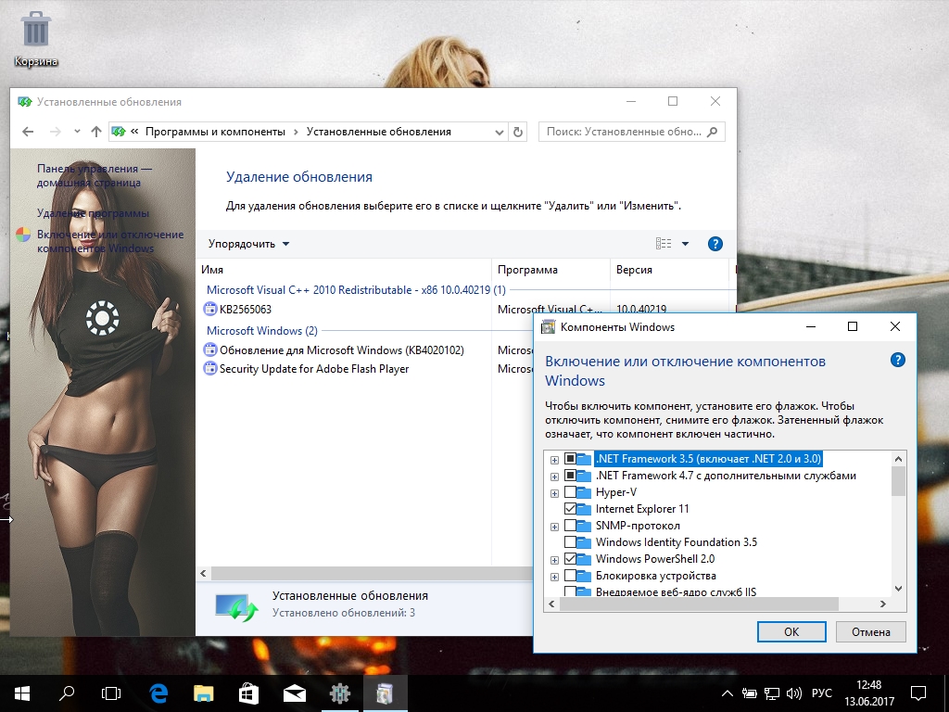
Task: Open the network tray icon
Action: click(x=772, y=693)
